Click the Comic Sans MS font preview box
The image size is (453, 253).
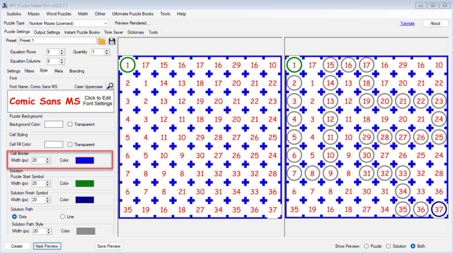tap(61, 101)
